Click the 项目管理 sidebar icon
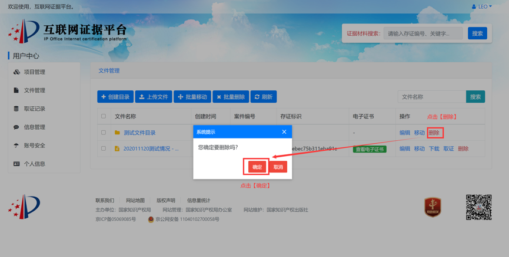509x257 pixels. pos(16,72)
